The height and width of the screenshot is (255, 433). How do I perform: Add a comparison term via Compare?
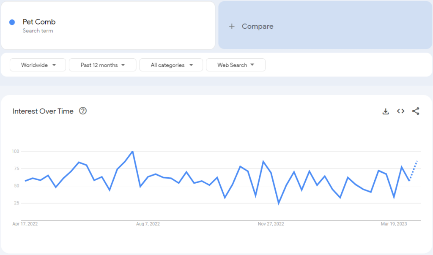pyautogui.click(x=325, y=25)
